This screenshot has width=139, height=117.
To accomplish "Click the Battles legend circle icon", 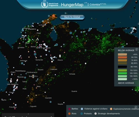I will click(x=69, y=109).
